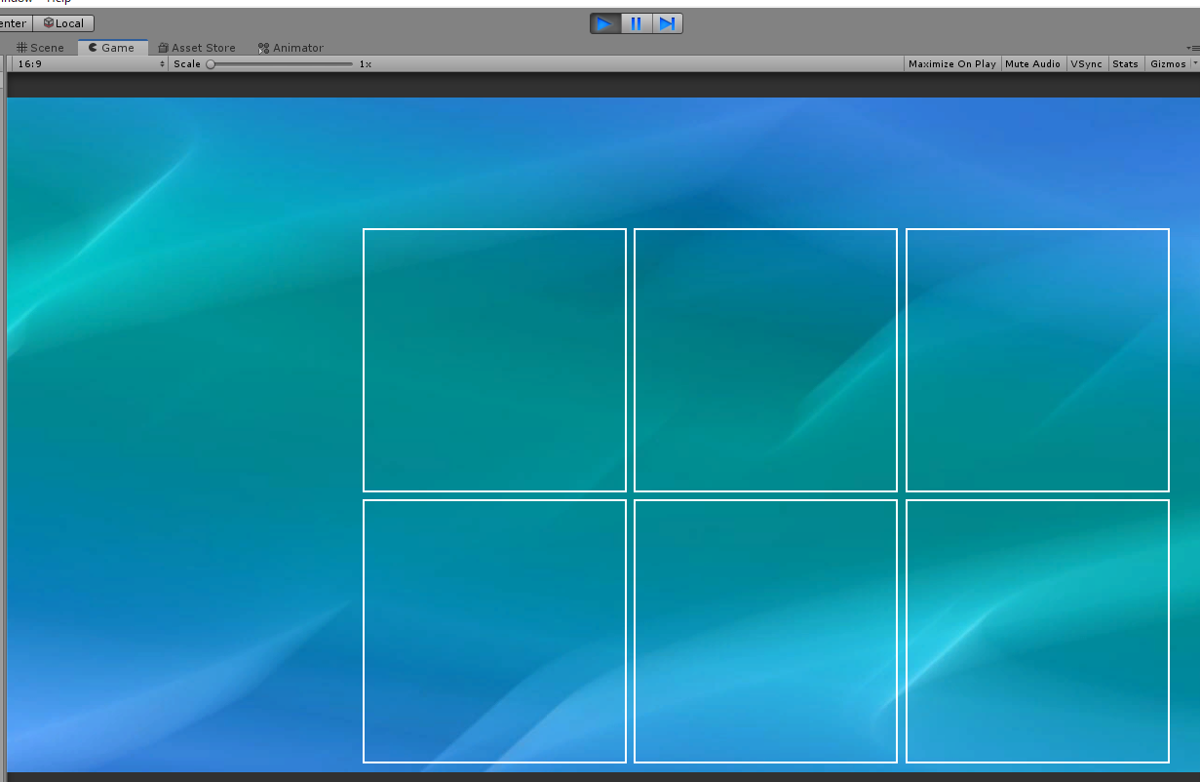This screenshot has height=782, width=1200.
Task: Click the Local cube icon
Action: [x=49, y=23]
